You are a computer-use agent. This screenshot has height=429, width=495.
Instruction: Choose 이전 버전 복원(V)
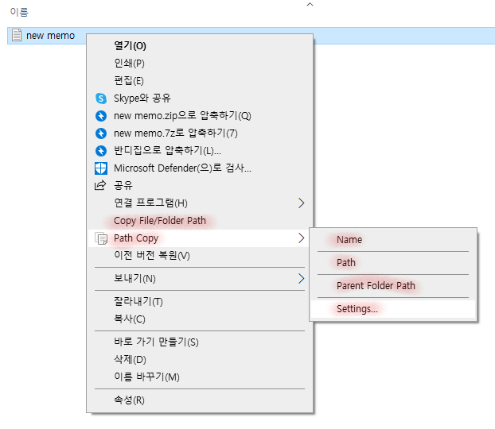tap(200, 256)
